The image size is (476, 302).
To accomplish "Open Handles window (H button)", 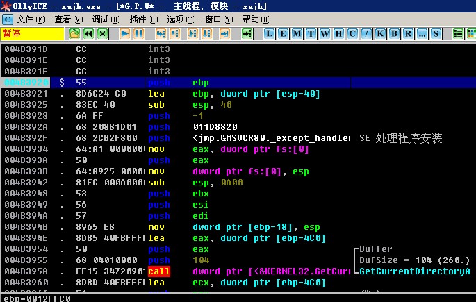I will click(x=339, y=33).
